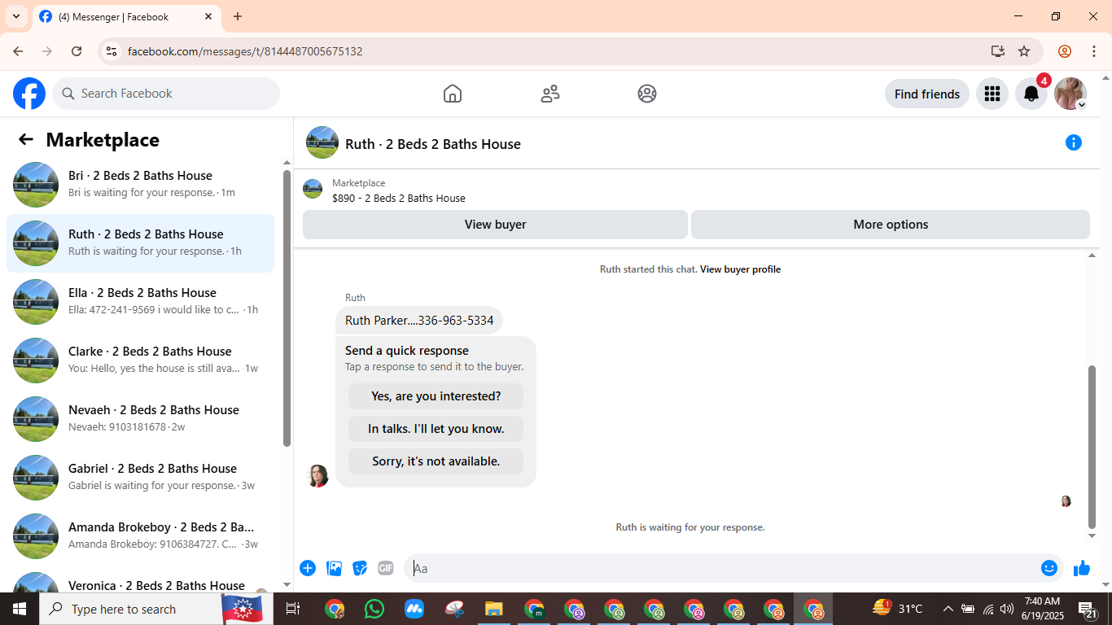Send quick reply "Yes, are you interested?"
This screenshot has height=625, width=1112.
click(x=436, y=396)
